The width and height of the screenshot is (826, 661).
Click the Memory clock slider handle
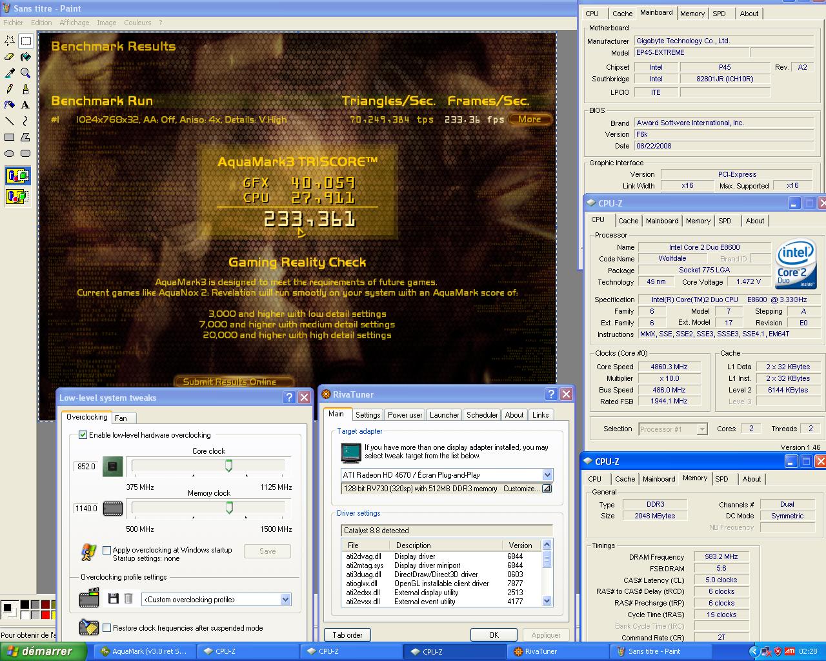pyautogui.click(x=229, y=508)
